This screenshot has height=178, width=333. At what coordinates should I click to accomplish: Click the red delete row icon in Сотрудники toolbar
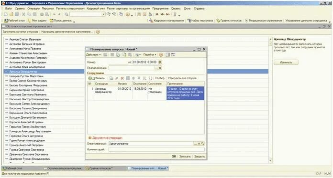[122, 78]
